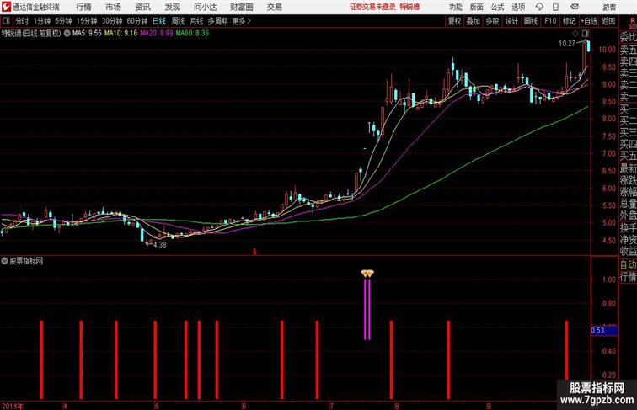Switch to 1分钟 period
This screenshot has height=410, width=637.
pos(42,21)
